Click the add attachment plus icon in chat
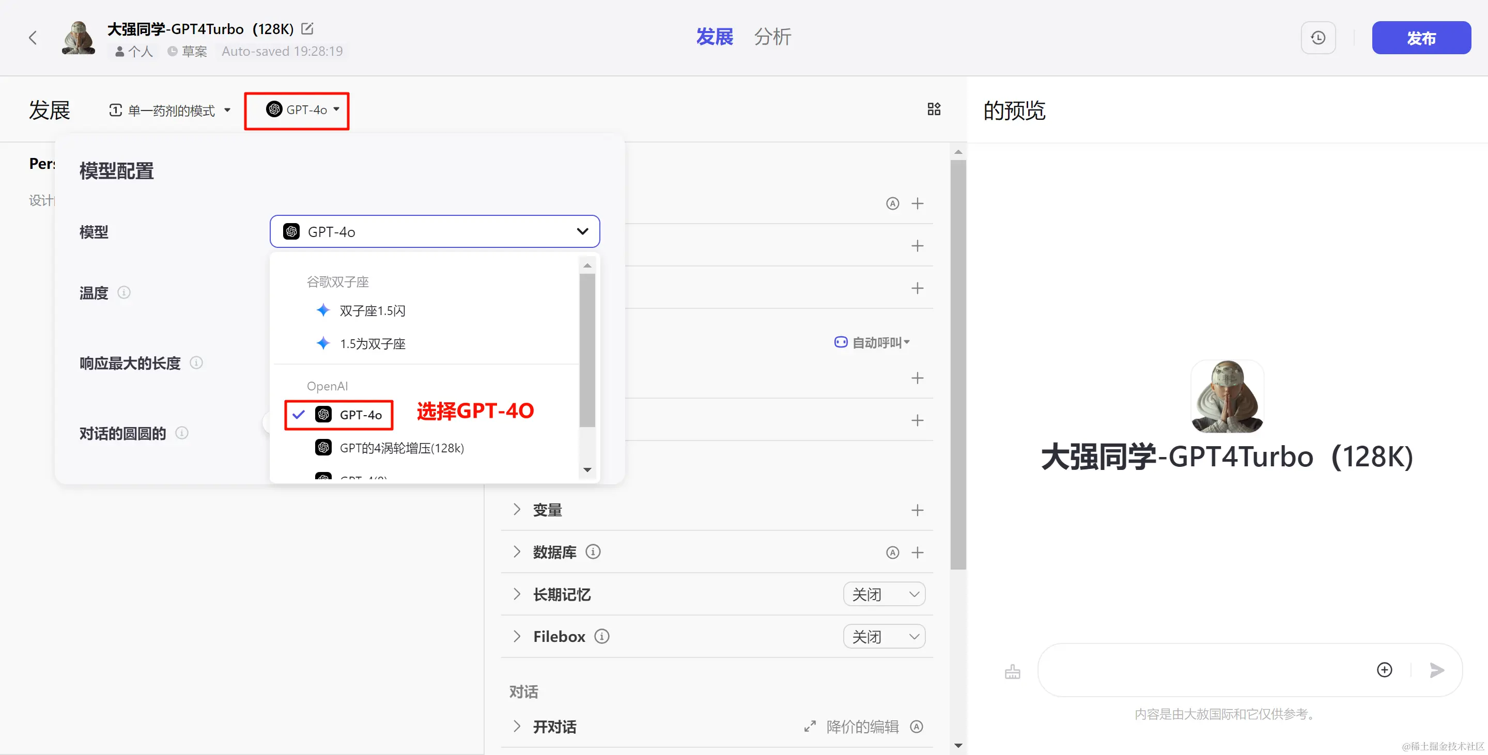Viewport: 1488px width, 755px height. coord(1384,670)
